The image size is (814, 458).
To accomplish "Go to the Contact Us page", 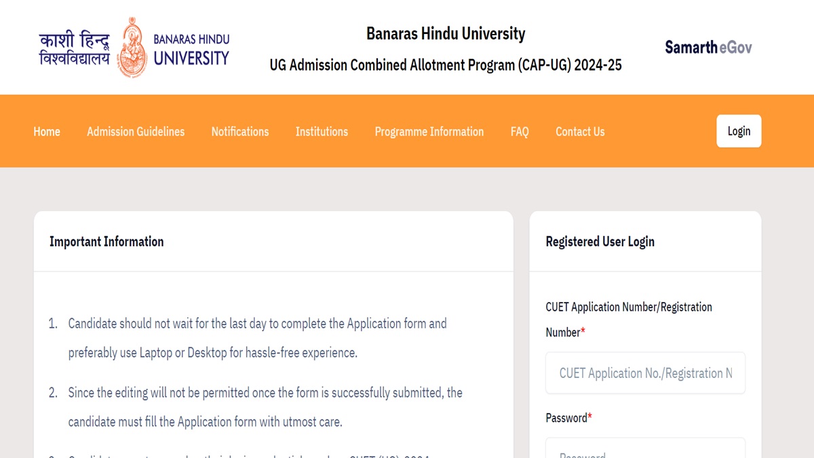I will [580, 132].
